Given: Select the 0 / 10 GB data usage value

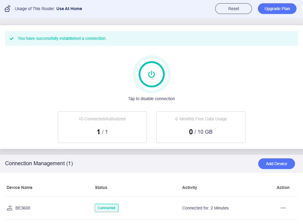Looking at the screenshot, I should 201,132.
